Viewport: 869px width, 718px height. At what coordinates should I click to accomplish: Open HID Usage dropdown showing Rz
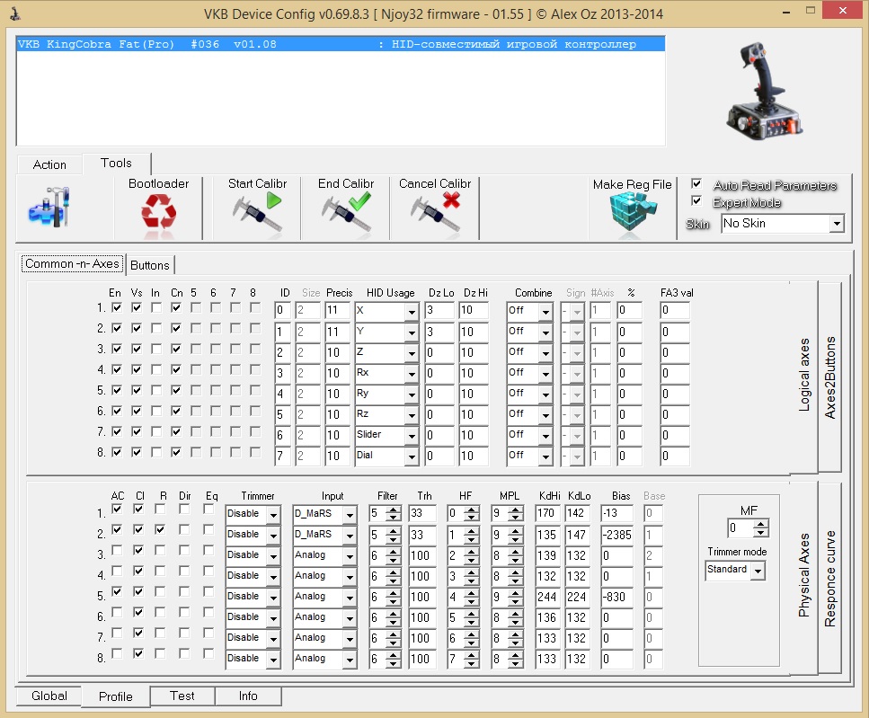point(412,415)
